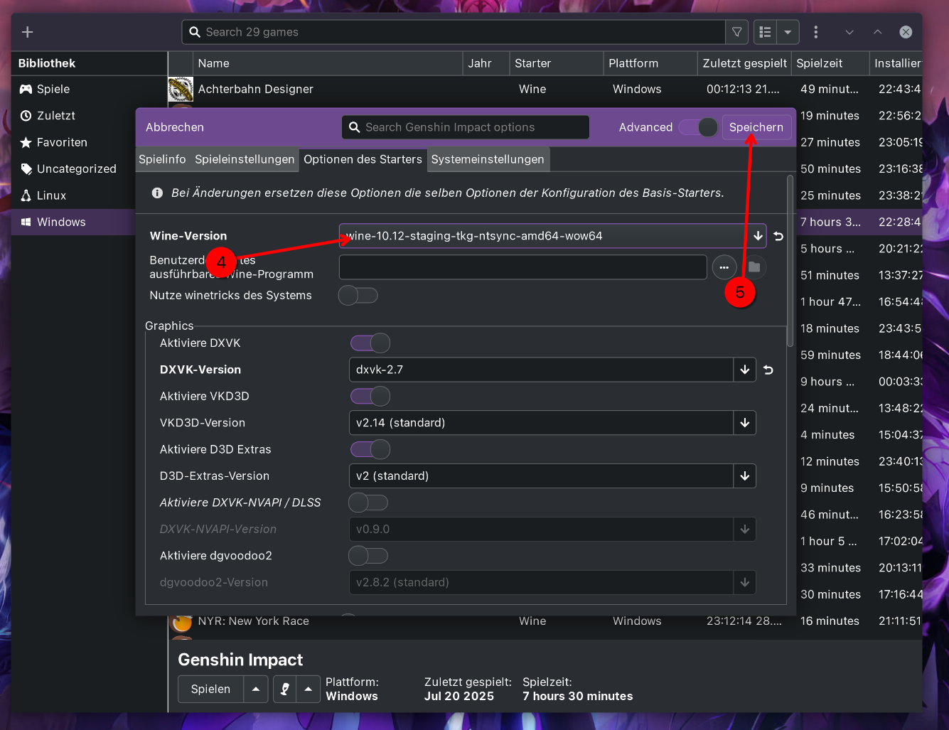949x730 pixels.
Task: Click Achterbahn Designer game thumbnail
Action: (181, 89)
